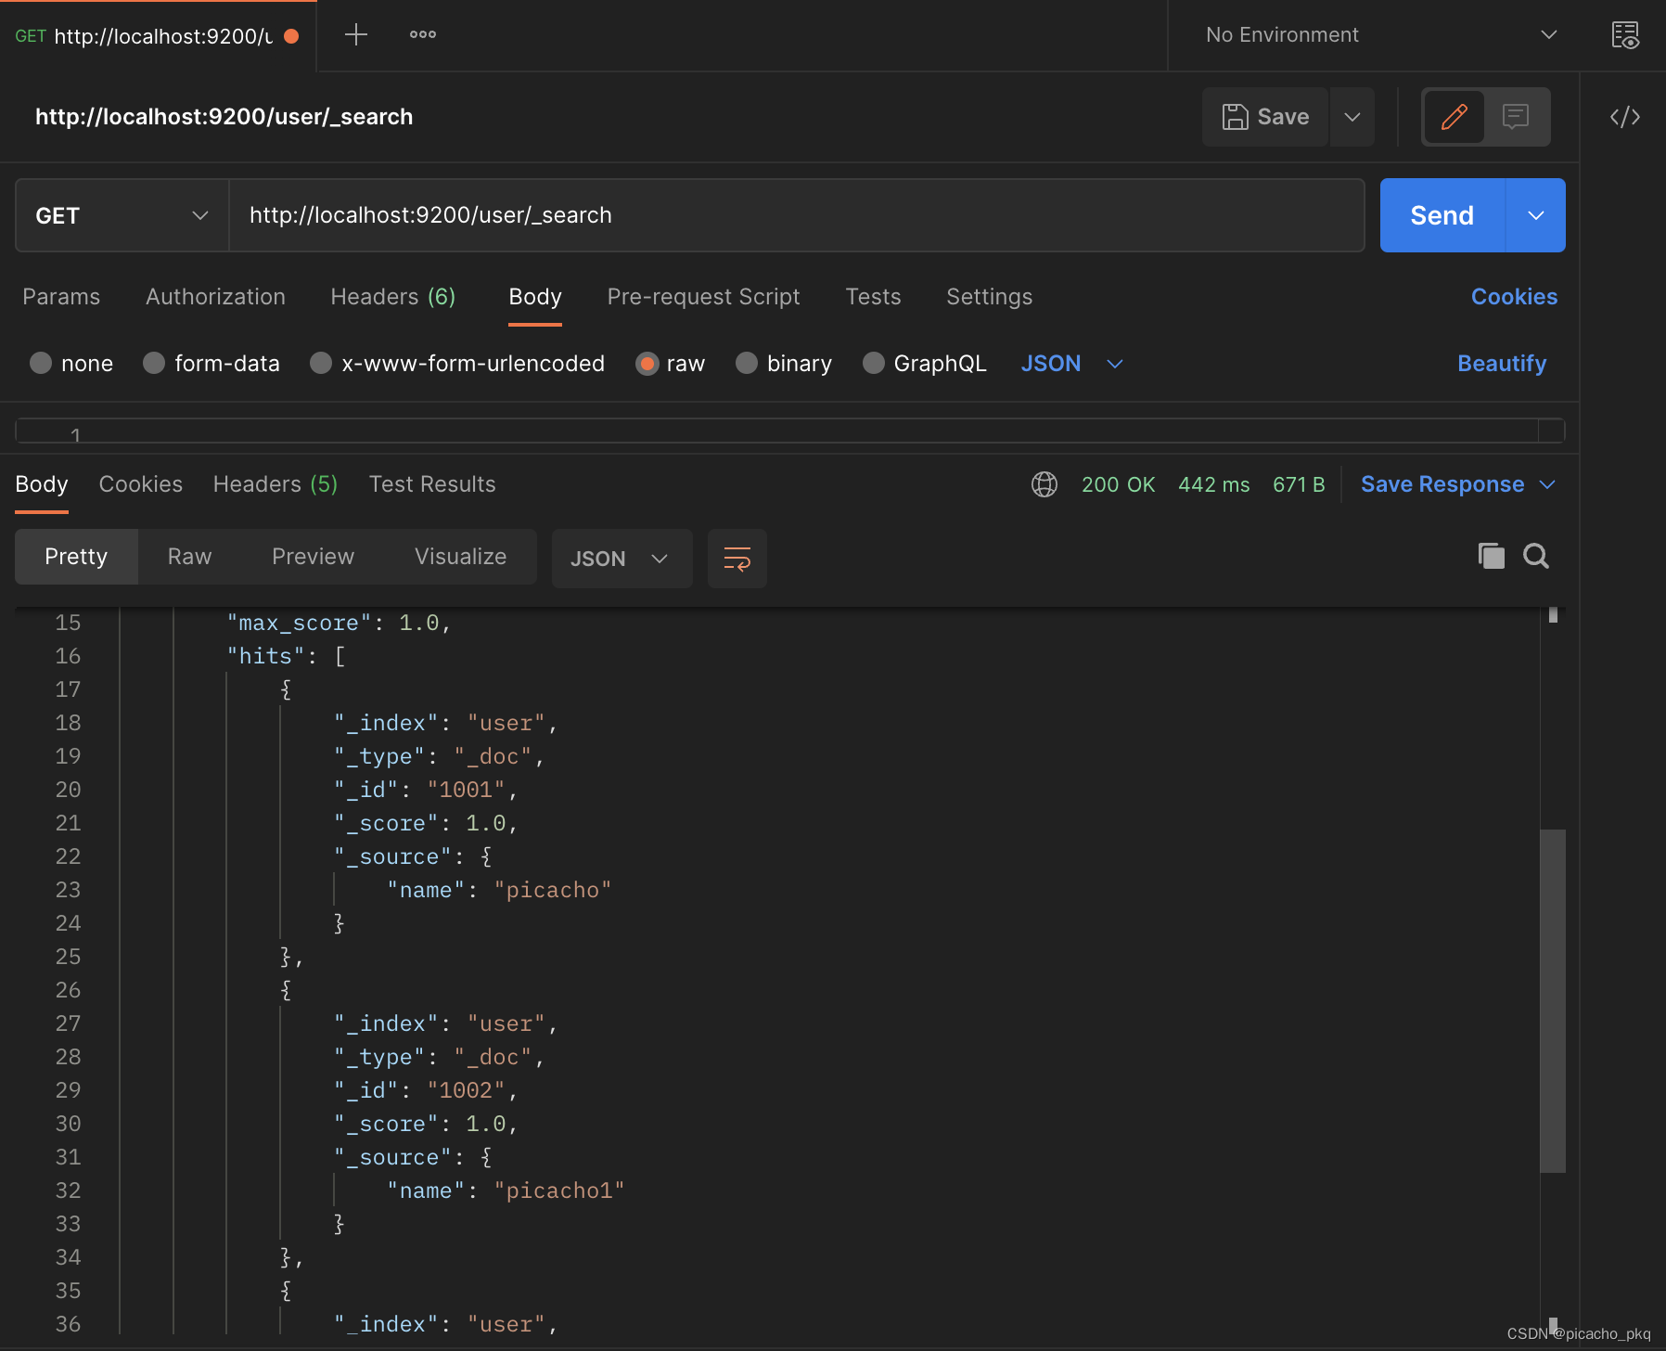The width and height of the screenshot is (1666, 1351).
Task: Select response Body tab
Action: pos(42,484)
